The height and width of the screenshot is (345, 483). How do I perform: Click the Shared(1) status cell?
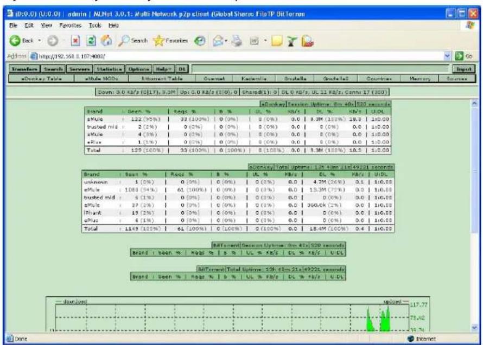pos(259,92)
